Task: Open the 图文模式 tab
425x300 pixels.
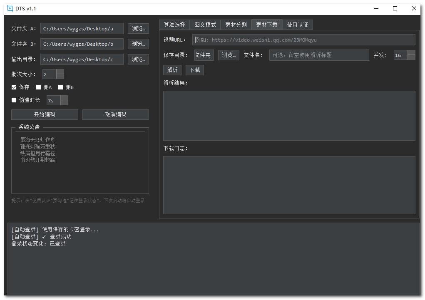Action: tap(205, 25)
